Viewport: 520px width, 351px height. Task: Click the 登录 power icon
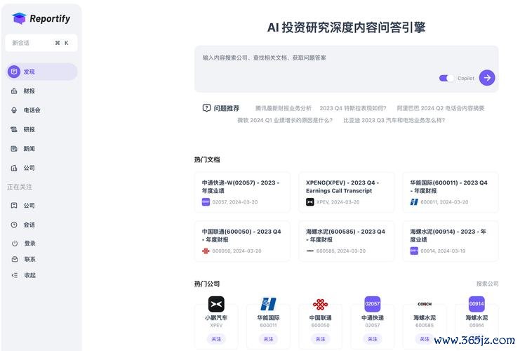(x=15, y=243)
